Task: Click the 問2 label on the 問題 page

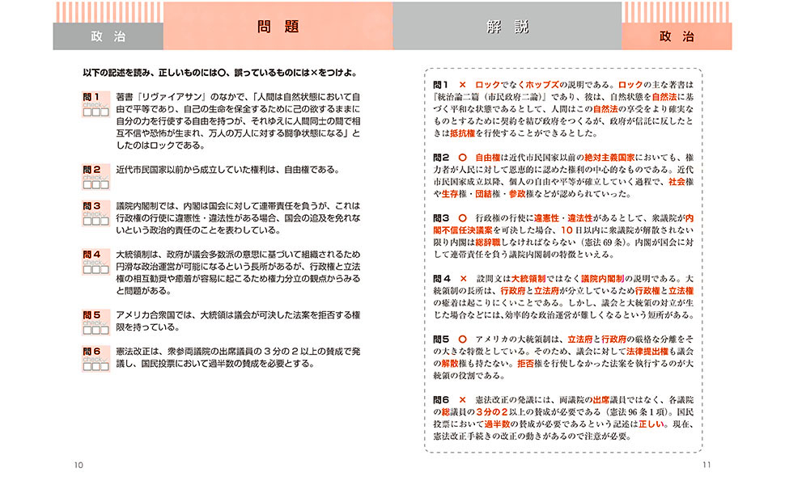Action: [91, 170]
